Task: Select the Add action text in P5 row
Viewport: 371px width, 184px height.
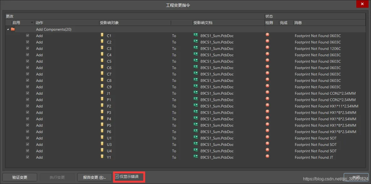Action: pyautogui.click(x=39, y=125)
